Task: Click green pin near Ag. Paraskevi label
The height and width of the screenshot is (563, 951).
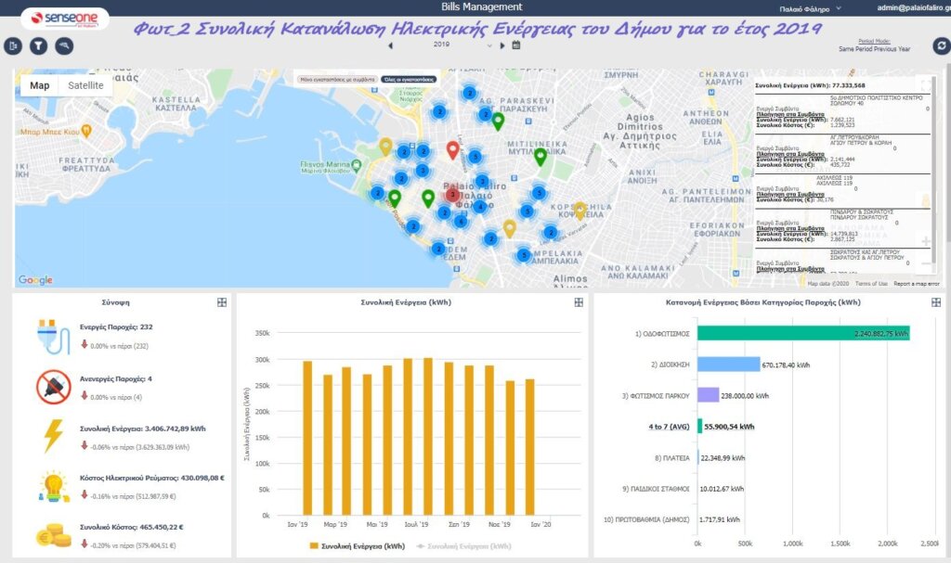Action: click(498, 122)
